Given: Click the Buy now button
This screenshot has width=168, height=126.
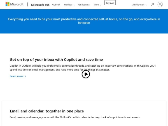Looking at the screenshot, I should tap(110, 3).
